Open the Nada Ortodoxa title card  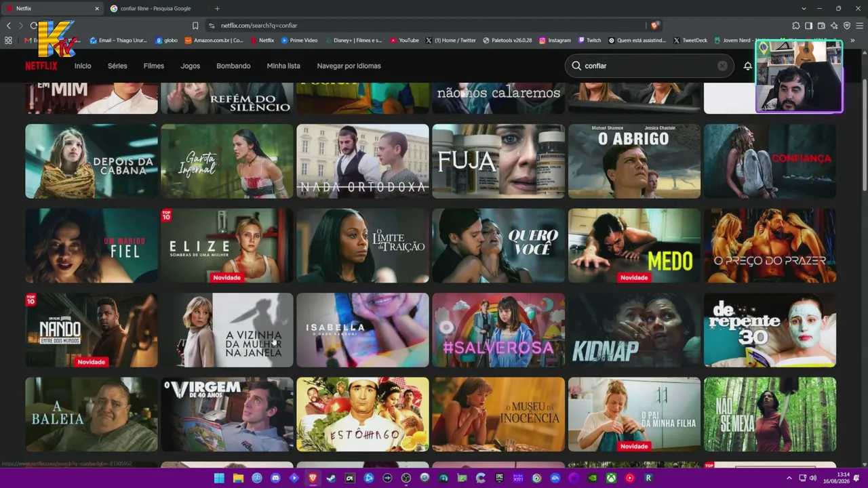coord(363,161)
